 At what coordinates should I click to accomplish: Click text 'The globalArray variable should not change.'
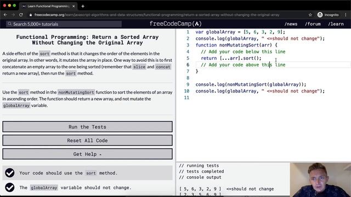(x=76, y=188)
